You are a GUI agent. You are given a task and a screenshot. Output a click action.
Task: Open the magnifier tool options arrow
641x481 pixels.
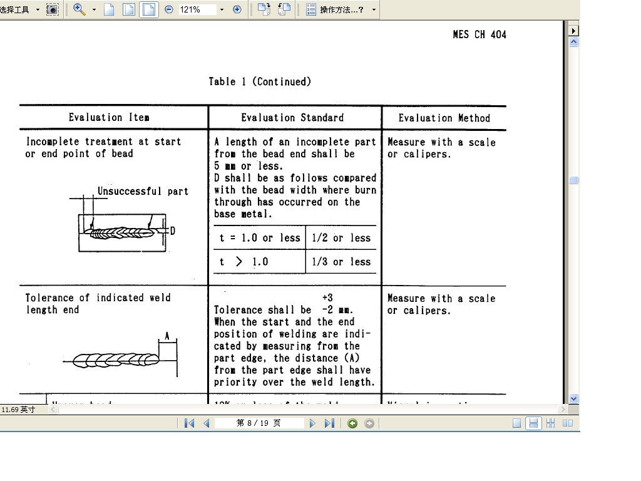(x=94, y=9)
